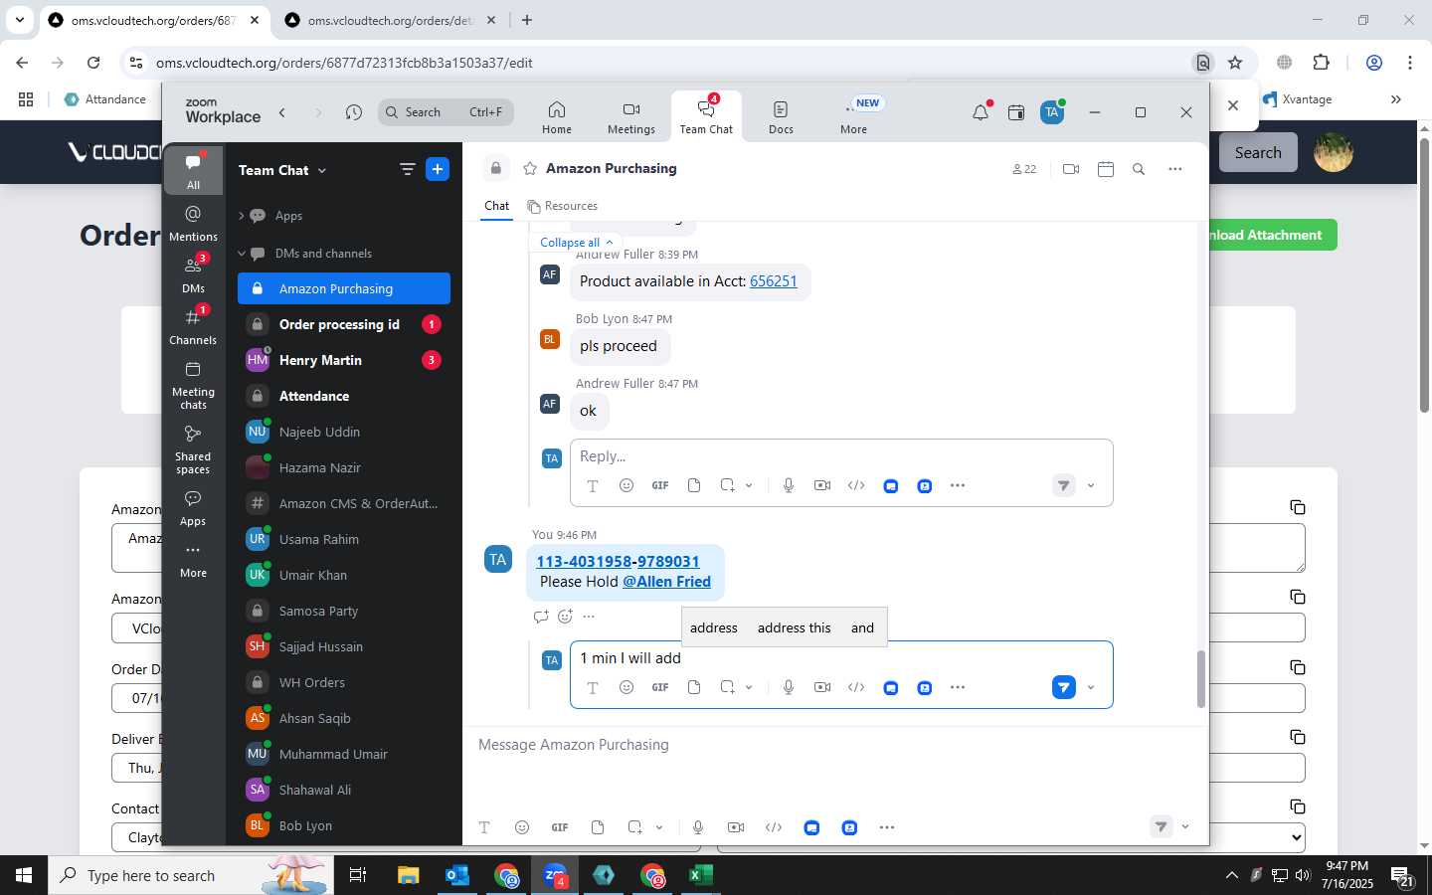Toggle text formatting in the bottom composer
This screenshot has height=895, width=1432.
point(484,827)
